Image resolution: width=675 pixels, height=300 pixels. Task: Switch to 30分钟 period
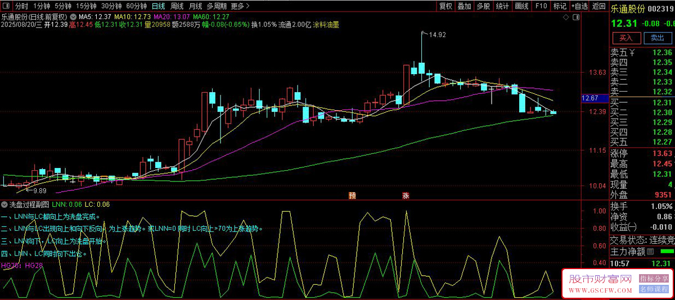(x=111, y=6)
